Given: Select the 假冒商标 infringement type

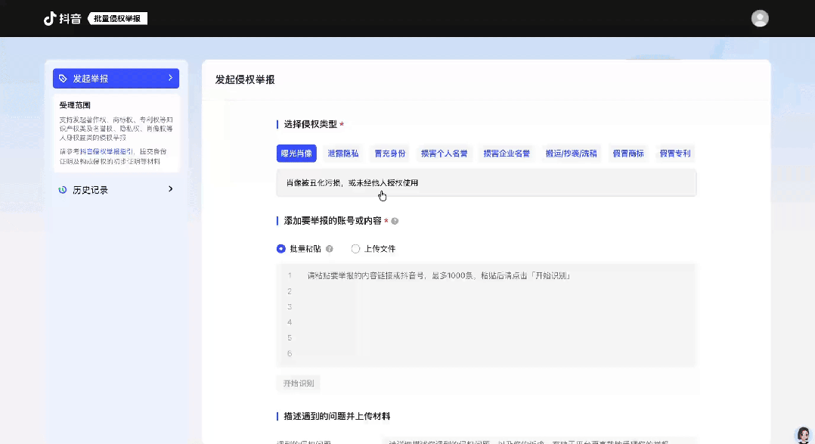Looking at the screenshot, I should [628, 154].
